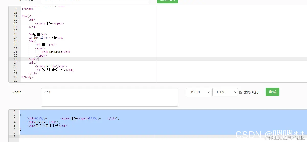Click the </head> closing tag on line 9
This screenshot has width=307, height=142.
[x=28, y=9]
